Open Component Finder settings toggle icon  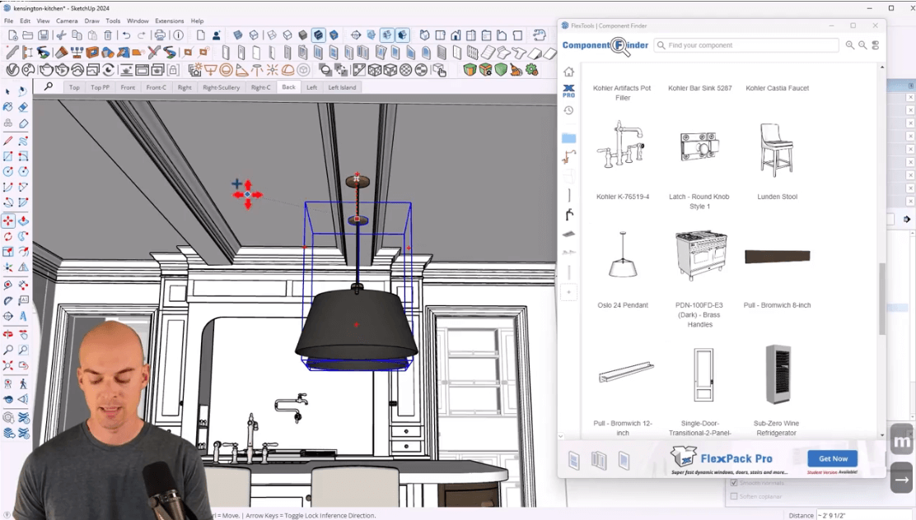875,45
